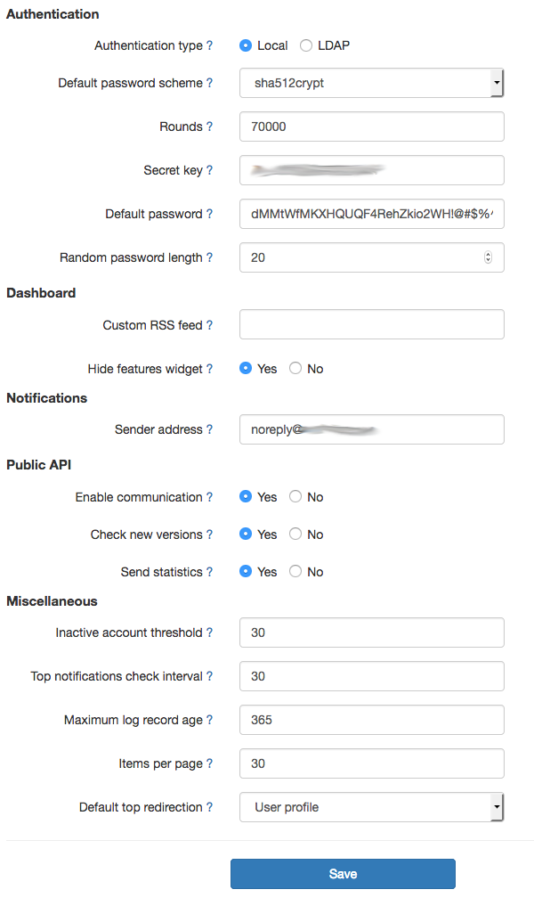View help for Default password setting
The image size is (534, 914).
click(x=209, y=214)
